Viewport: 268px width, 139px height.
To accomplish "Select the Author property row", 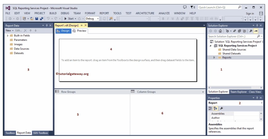I will pos(234,118).
